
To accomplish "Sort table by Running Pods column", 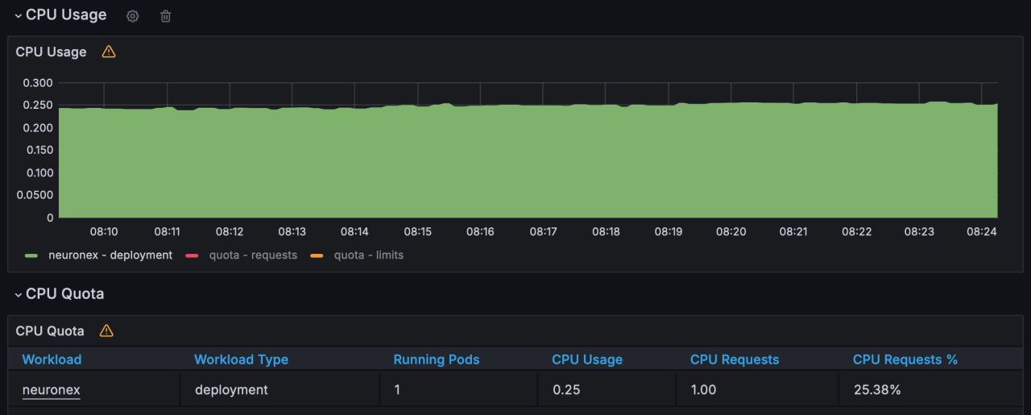I will point(436,359).
